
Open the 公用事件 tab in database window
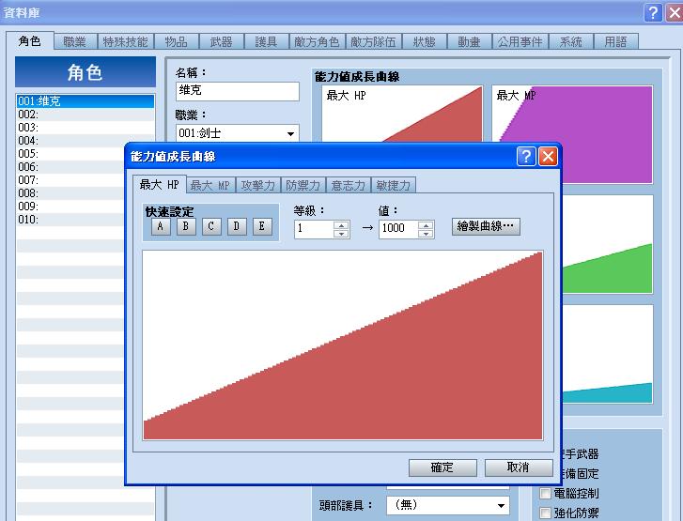(520, 42)
